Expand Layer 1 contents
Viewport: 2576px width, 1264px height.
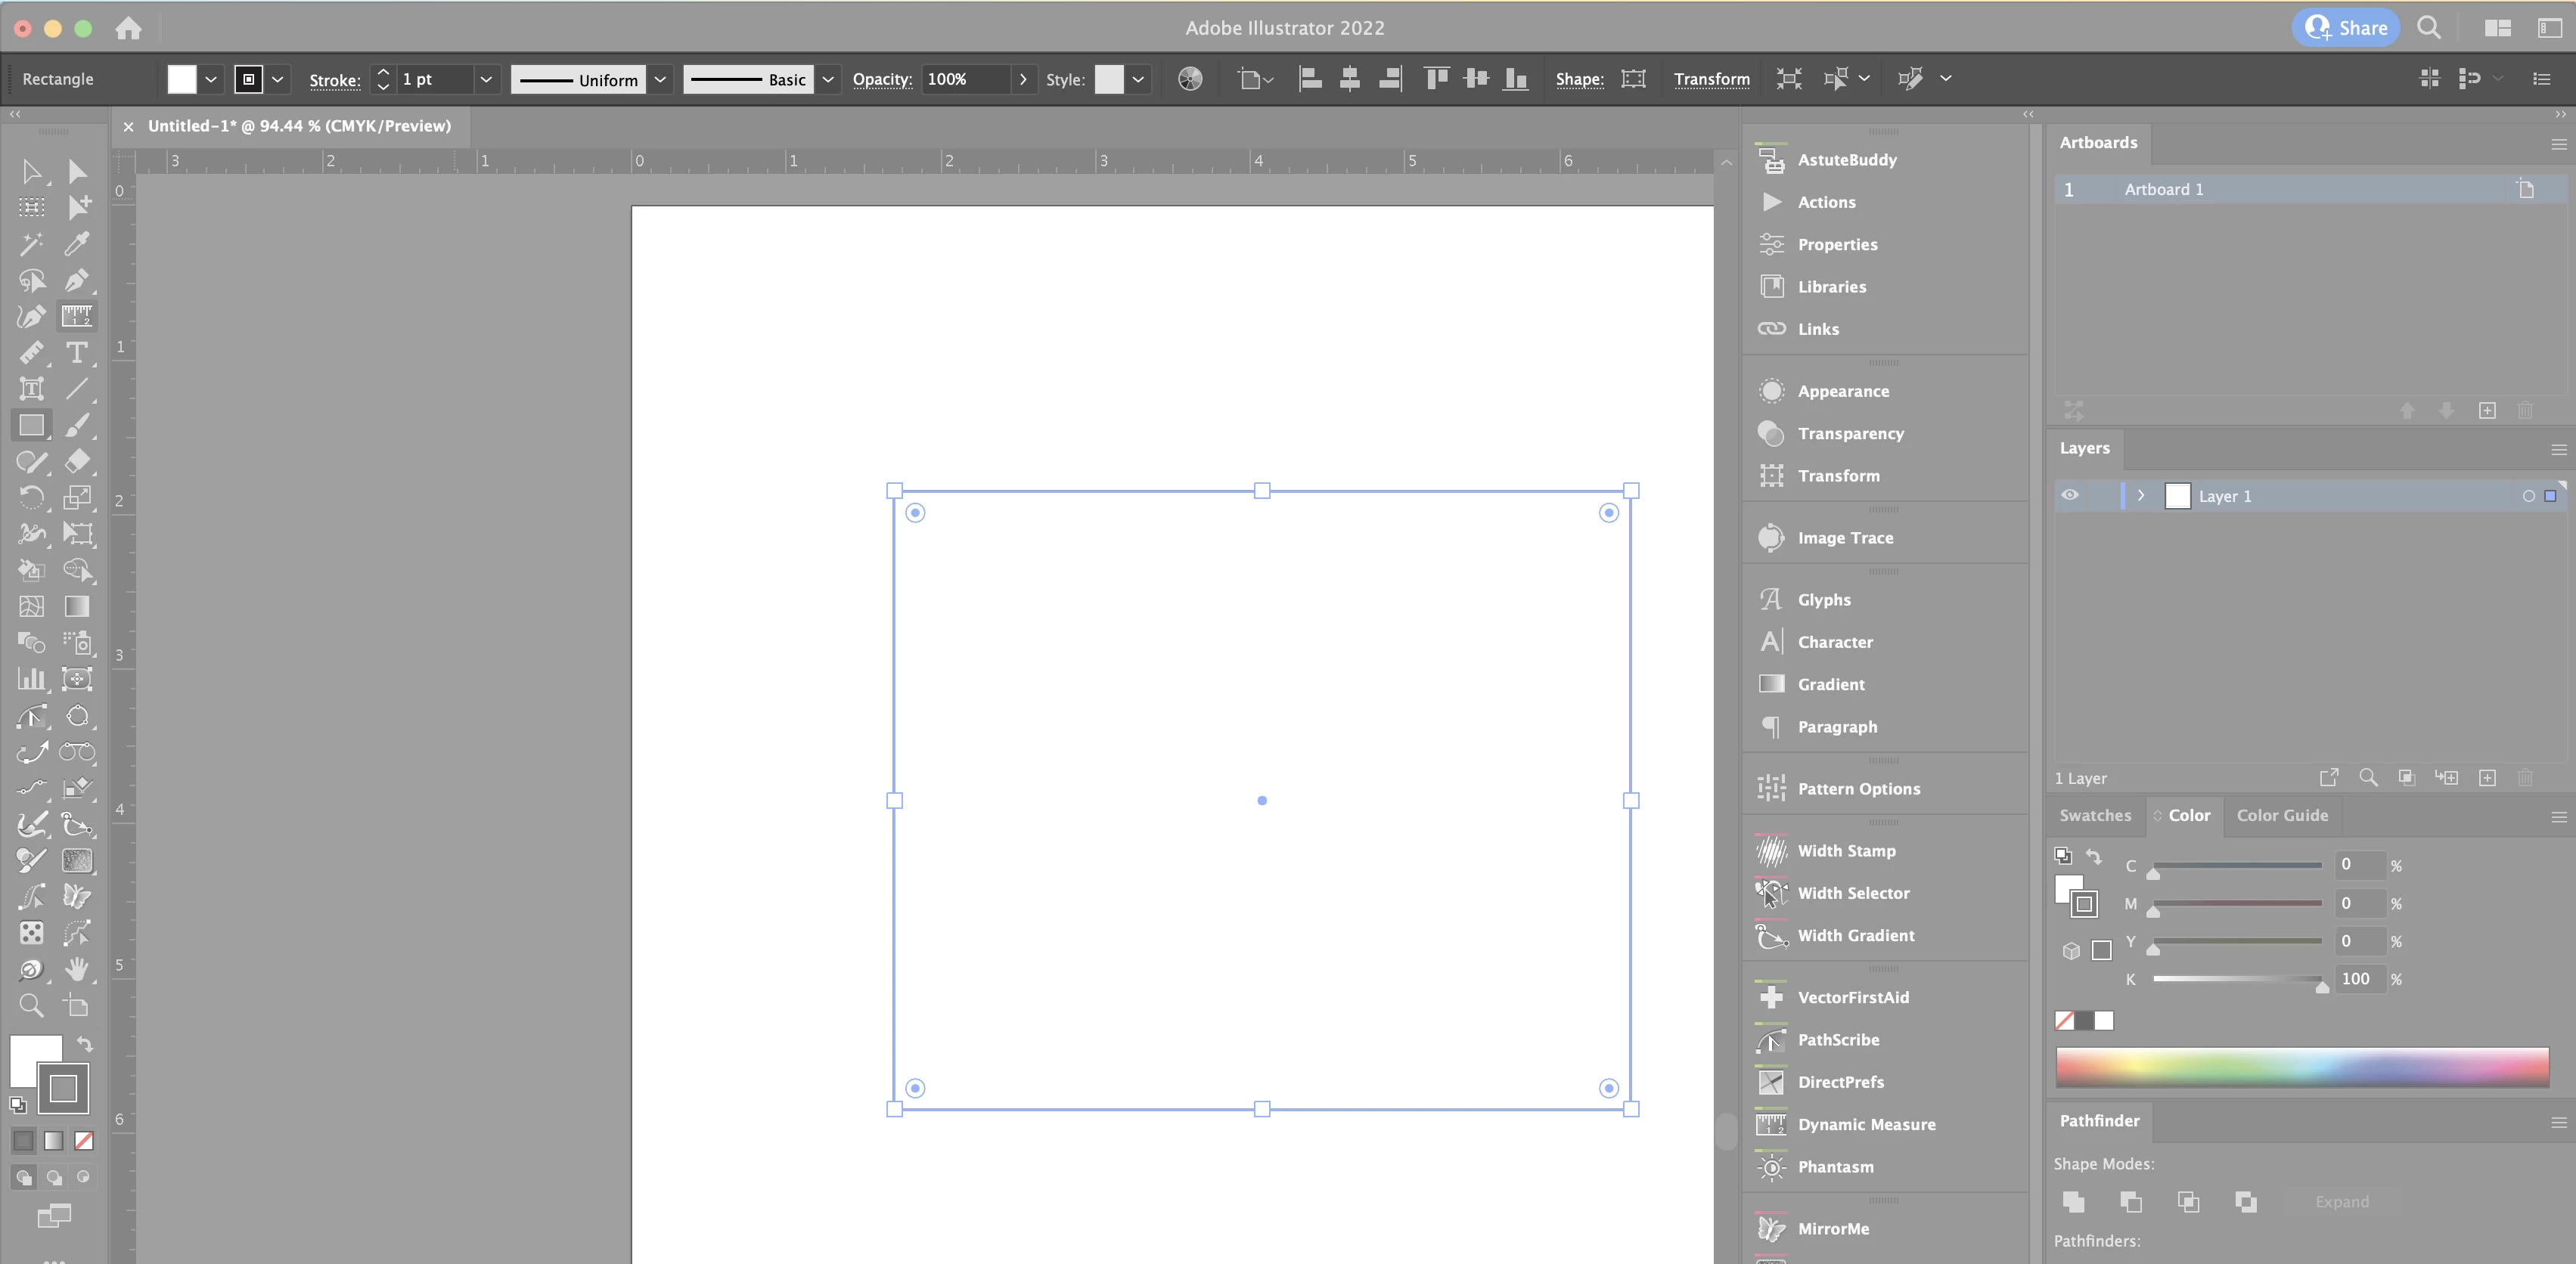click(x=2141, y=496)
